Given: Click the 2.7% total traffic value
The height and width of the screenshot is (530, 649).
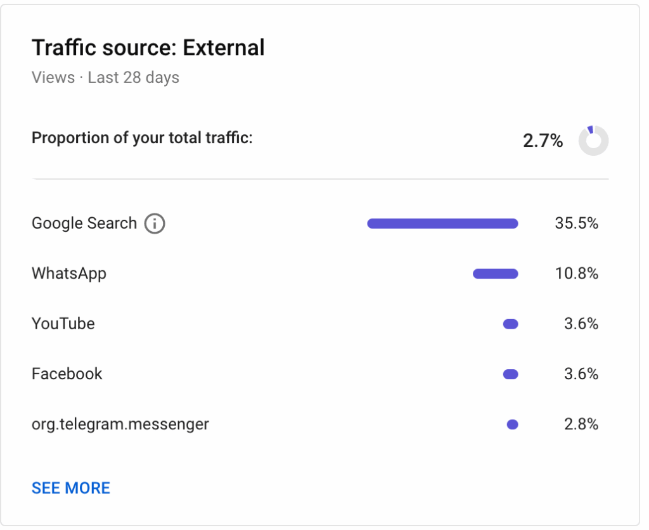Looking at the screenshot, I should pyautogui.click(x=543, y=141).
